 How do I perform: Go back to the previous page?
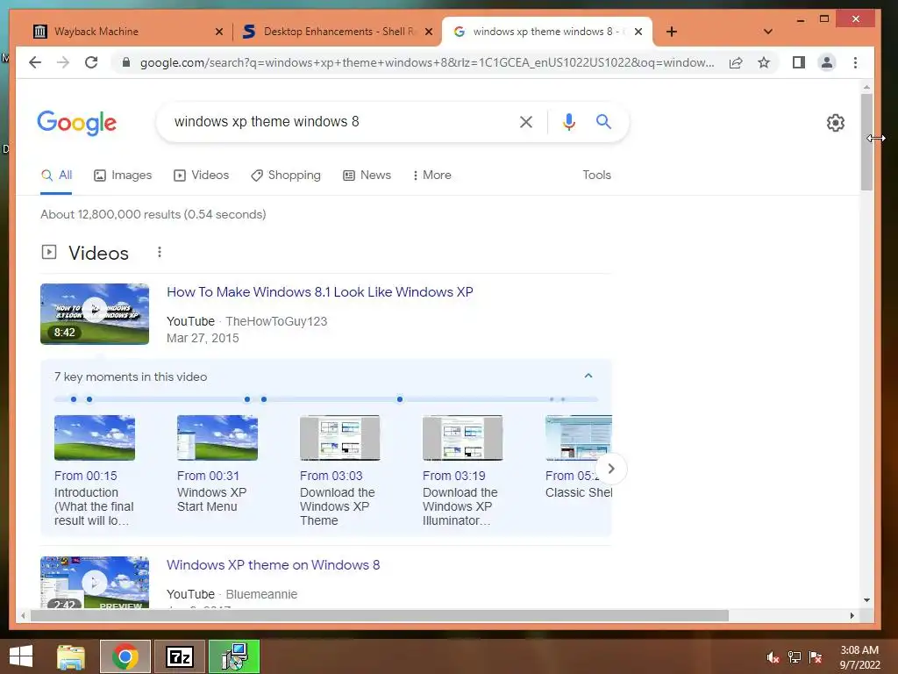pos(35,62)
